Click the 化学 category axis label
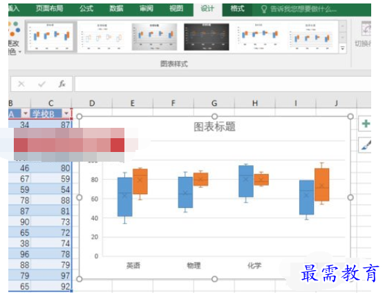The height and width of the screenshot is (295, 385). (x=254, y=265)
